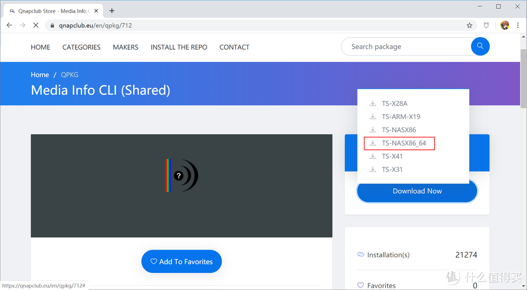Click the download icon beside TS-X28A
Viewport: 527px width, 290px height.
[373, 103]
